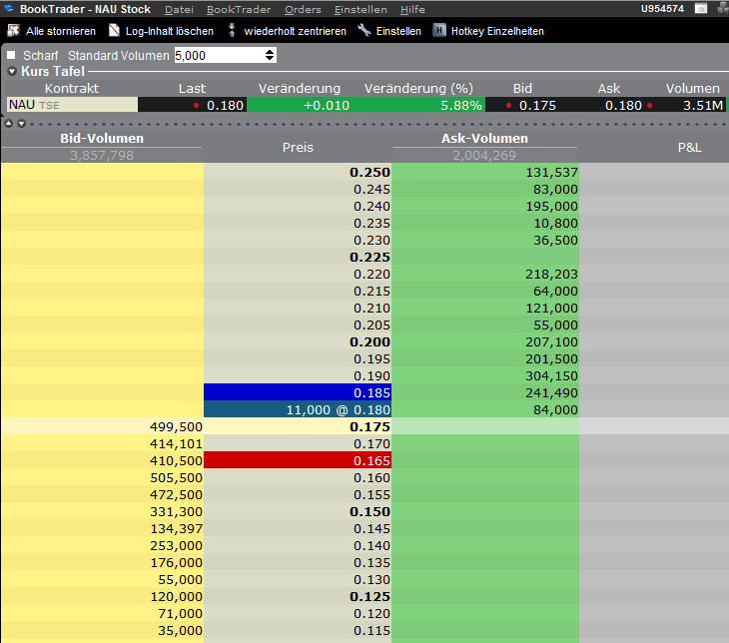
Task: Click the Bid-Volumen column header
Action: click(102, 139)
